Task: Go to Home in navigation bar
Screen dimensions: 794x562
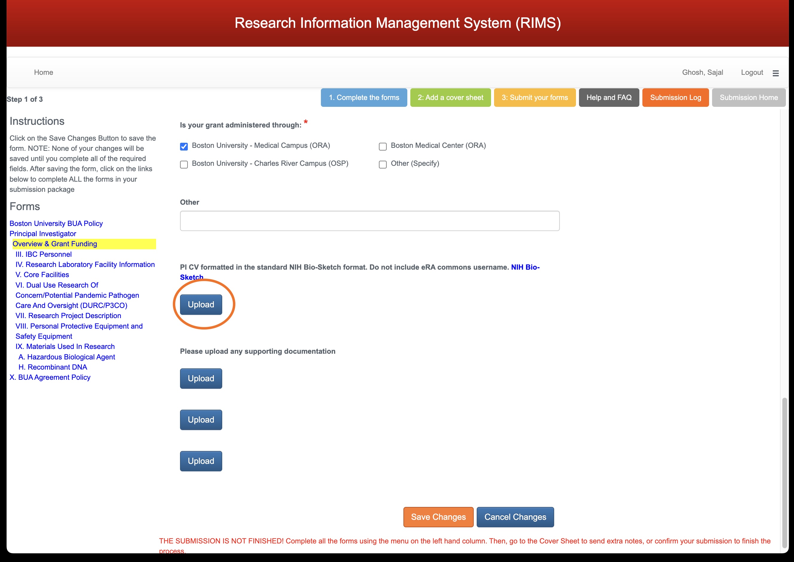Action: coord(44,72)
